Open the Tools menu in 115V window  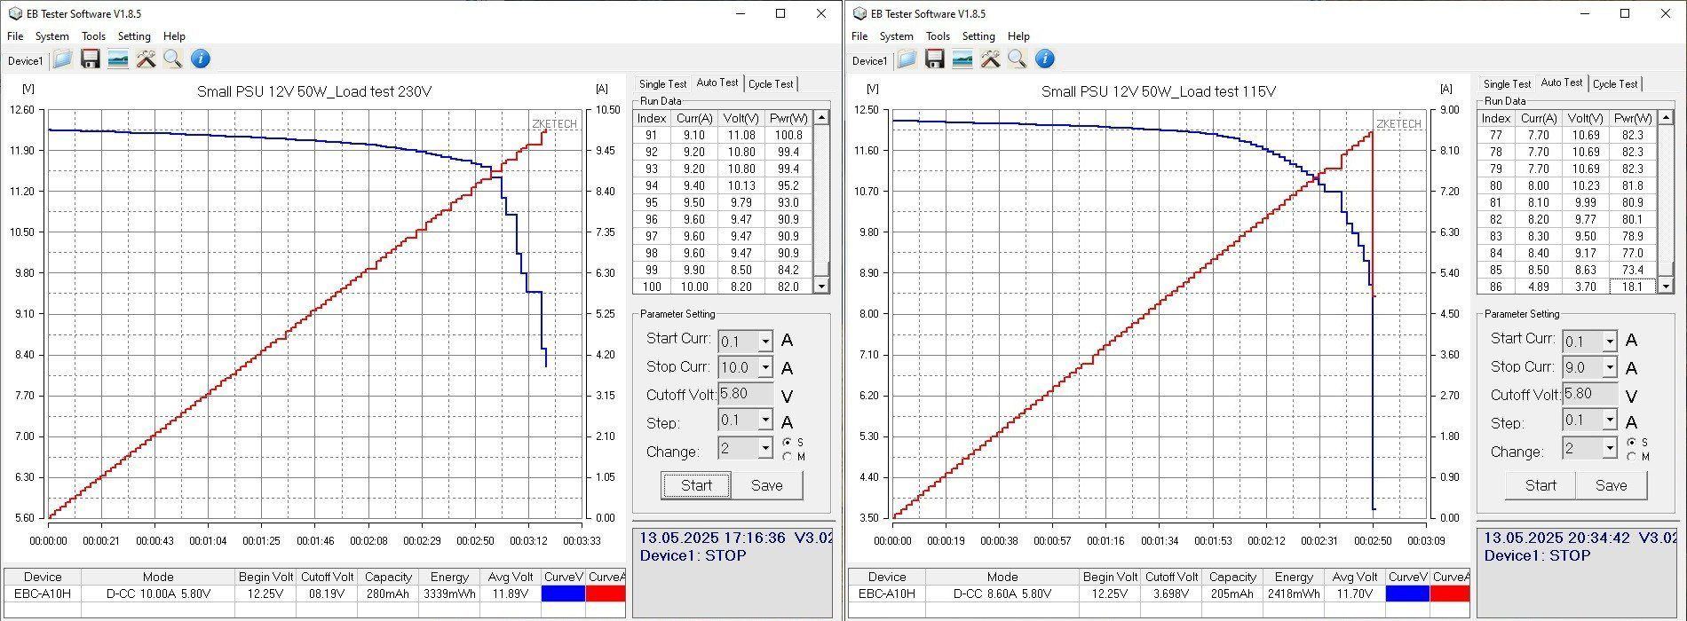tap(938, 36)
